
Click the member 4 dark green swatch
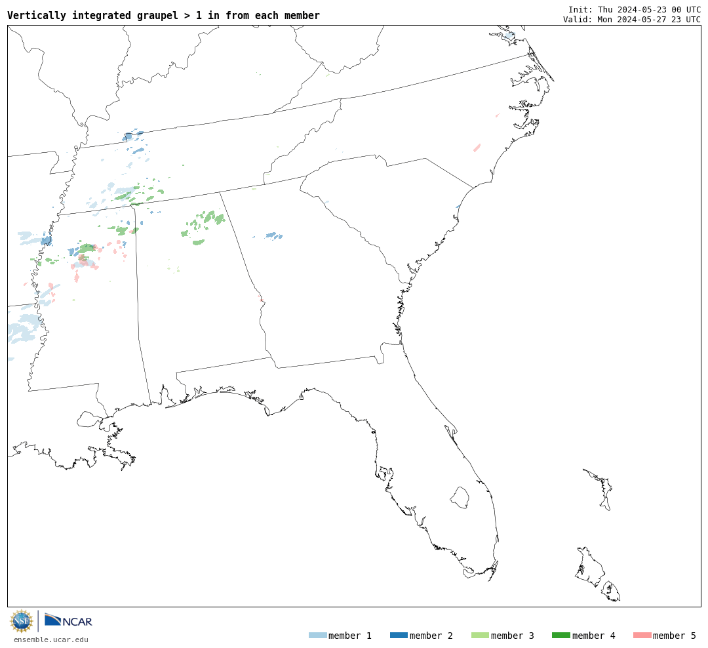click(560, 636)
